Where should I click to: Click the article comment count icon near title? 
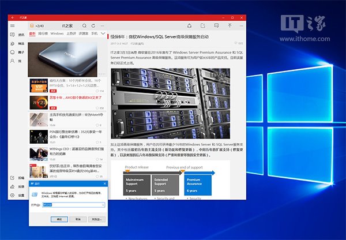[239, 43]
